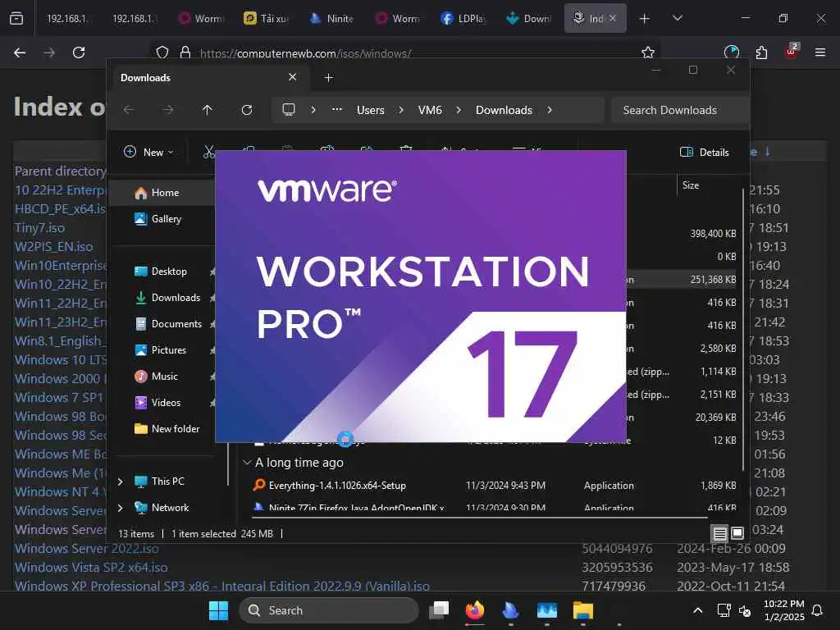Open the New dropdown in Explorer toolbar
The height and width of the screenshot is (630, 840).
[149, 152]
